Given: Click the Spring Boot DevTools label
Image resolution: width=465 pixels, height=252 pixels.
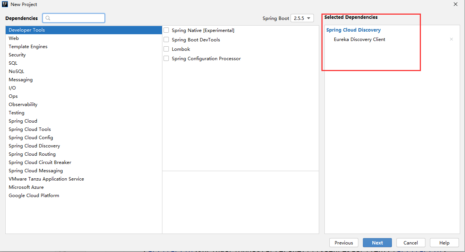Looking at the screenshot, I should point(196,40).
